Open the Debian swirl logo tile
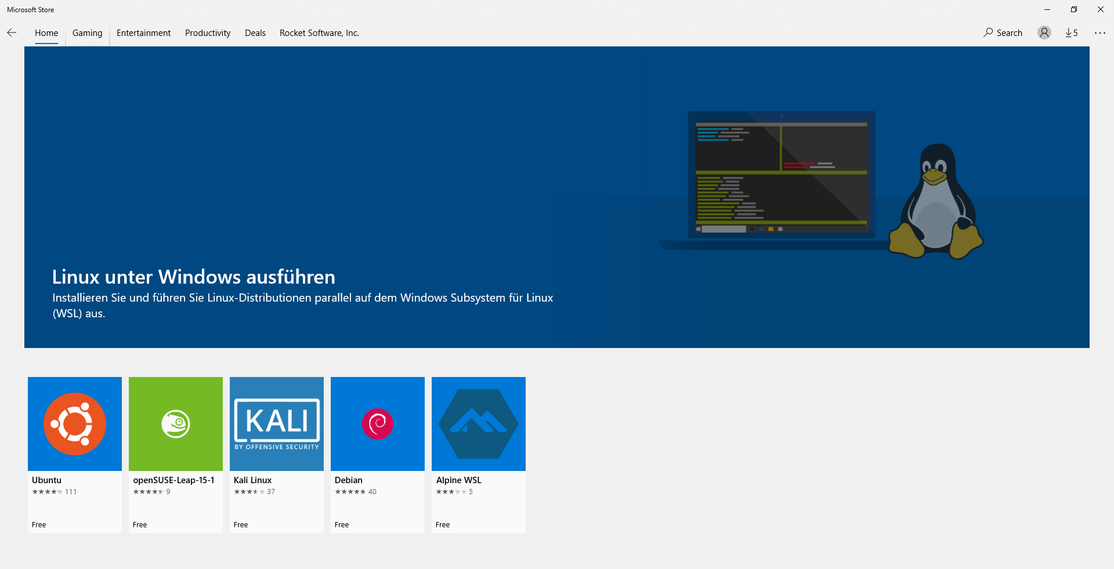The image size is (1114, 569). (378, 424)
